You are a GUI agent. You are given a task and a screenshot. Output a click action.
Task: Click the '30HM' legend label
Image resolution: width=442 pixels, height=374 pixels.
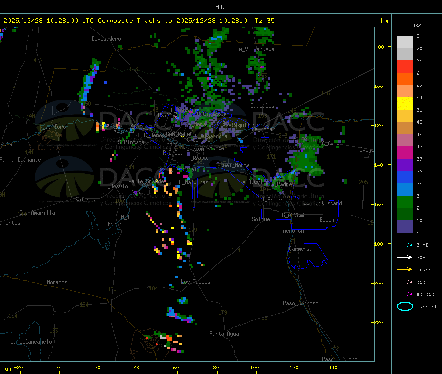tap(422, 257)
